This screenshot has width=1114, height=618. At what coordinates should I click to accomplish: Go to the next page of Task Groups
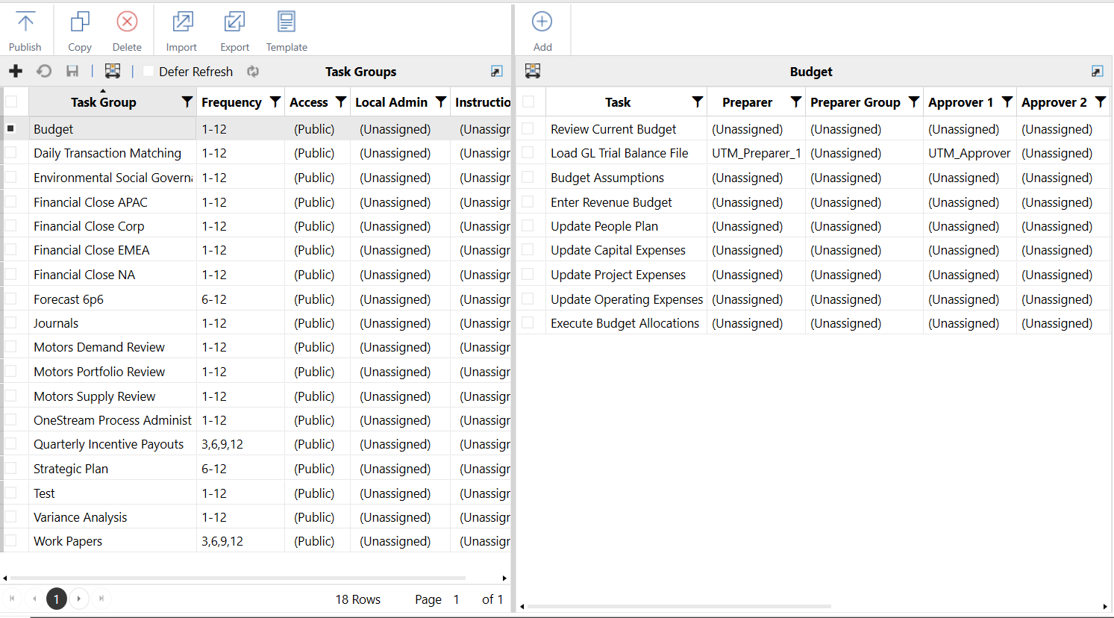pos(79,598)
